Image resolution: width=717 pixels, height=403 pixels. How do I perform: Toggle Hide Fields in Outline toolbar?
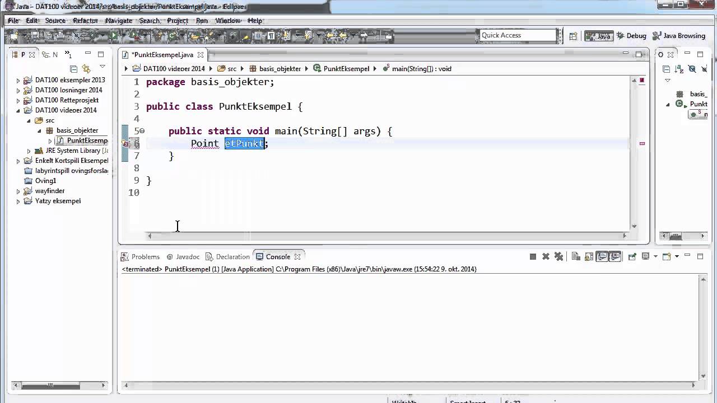(692, 69)
